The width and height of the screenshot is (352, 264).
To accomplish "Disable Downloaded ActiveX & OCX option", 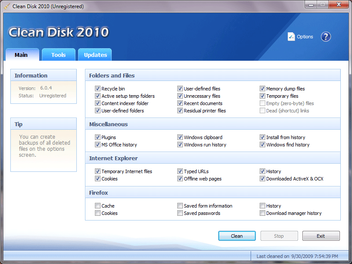I will coord(263,179).
